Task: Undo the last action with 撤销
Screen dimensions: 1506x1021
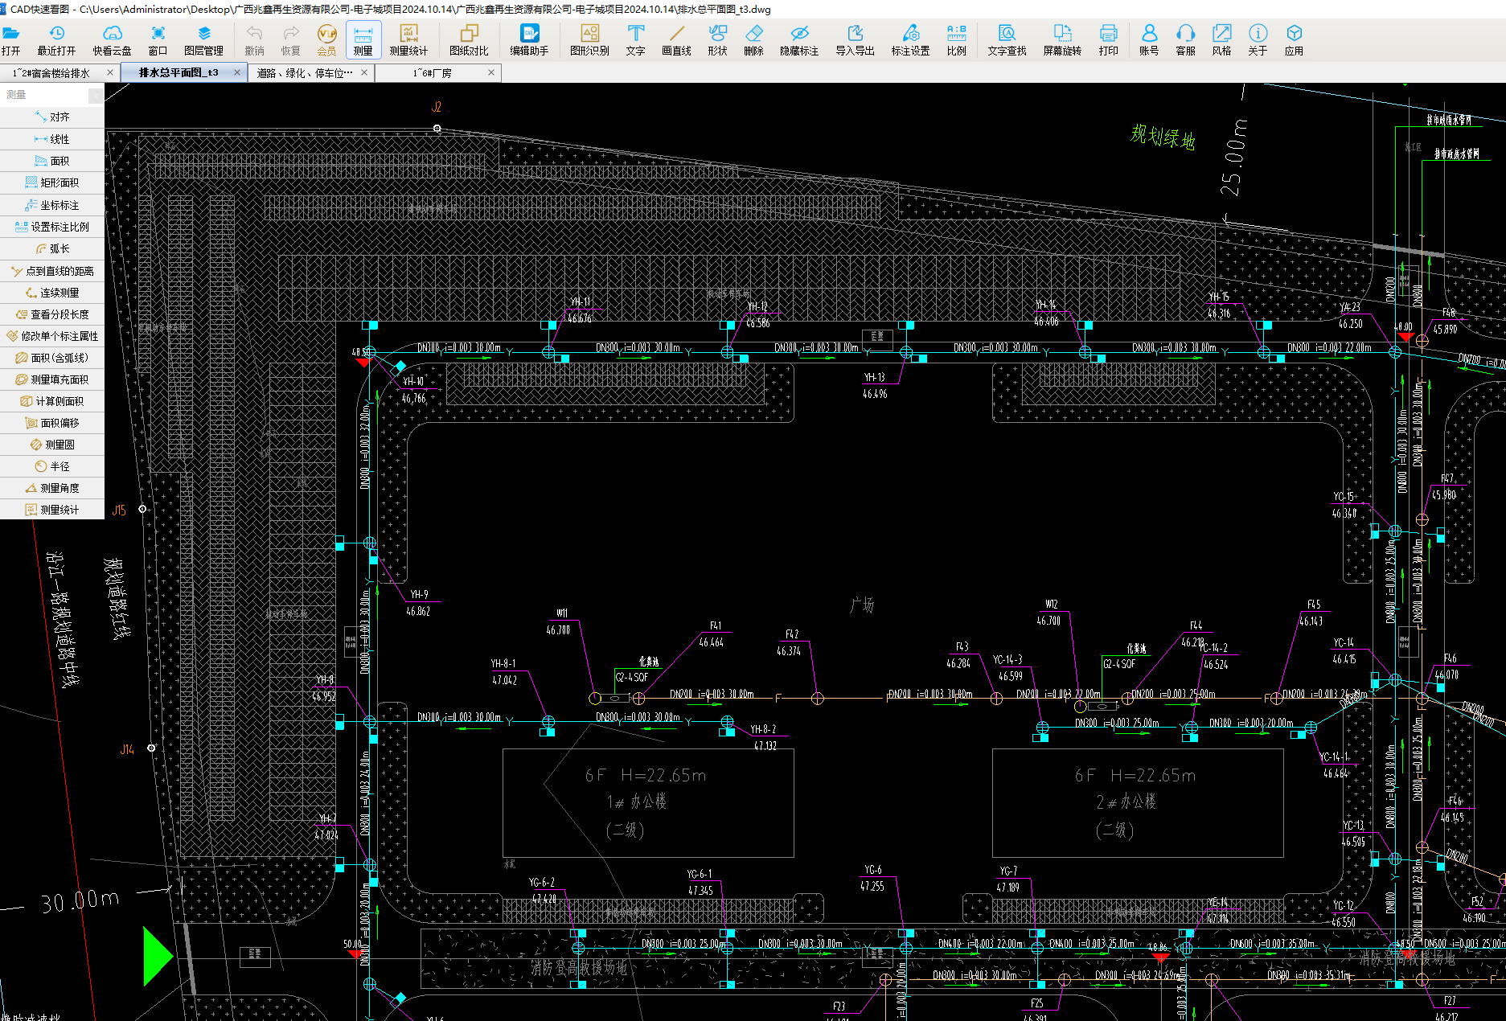Action: click(x=254, y=40)
